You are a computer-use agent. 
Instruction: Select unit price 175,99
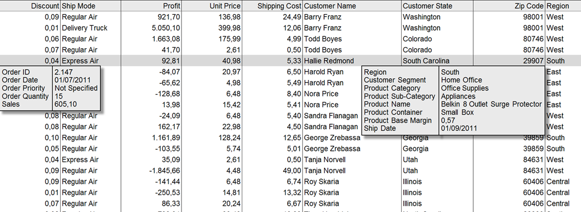(230, 39)
